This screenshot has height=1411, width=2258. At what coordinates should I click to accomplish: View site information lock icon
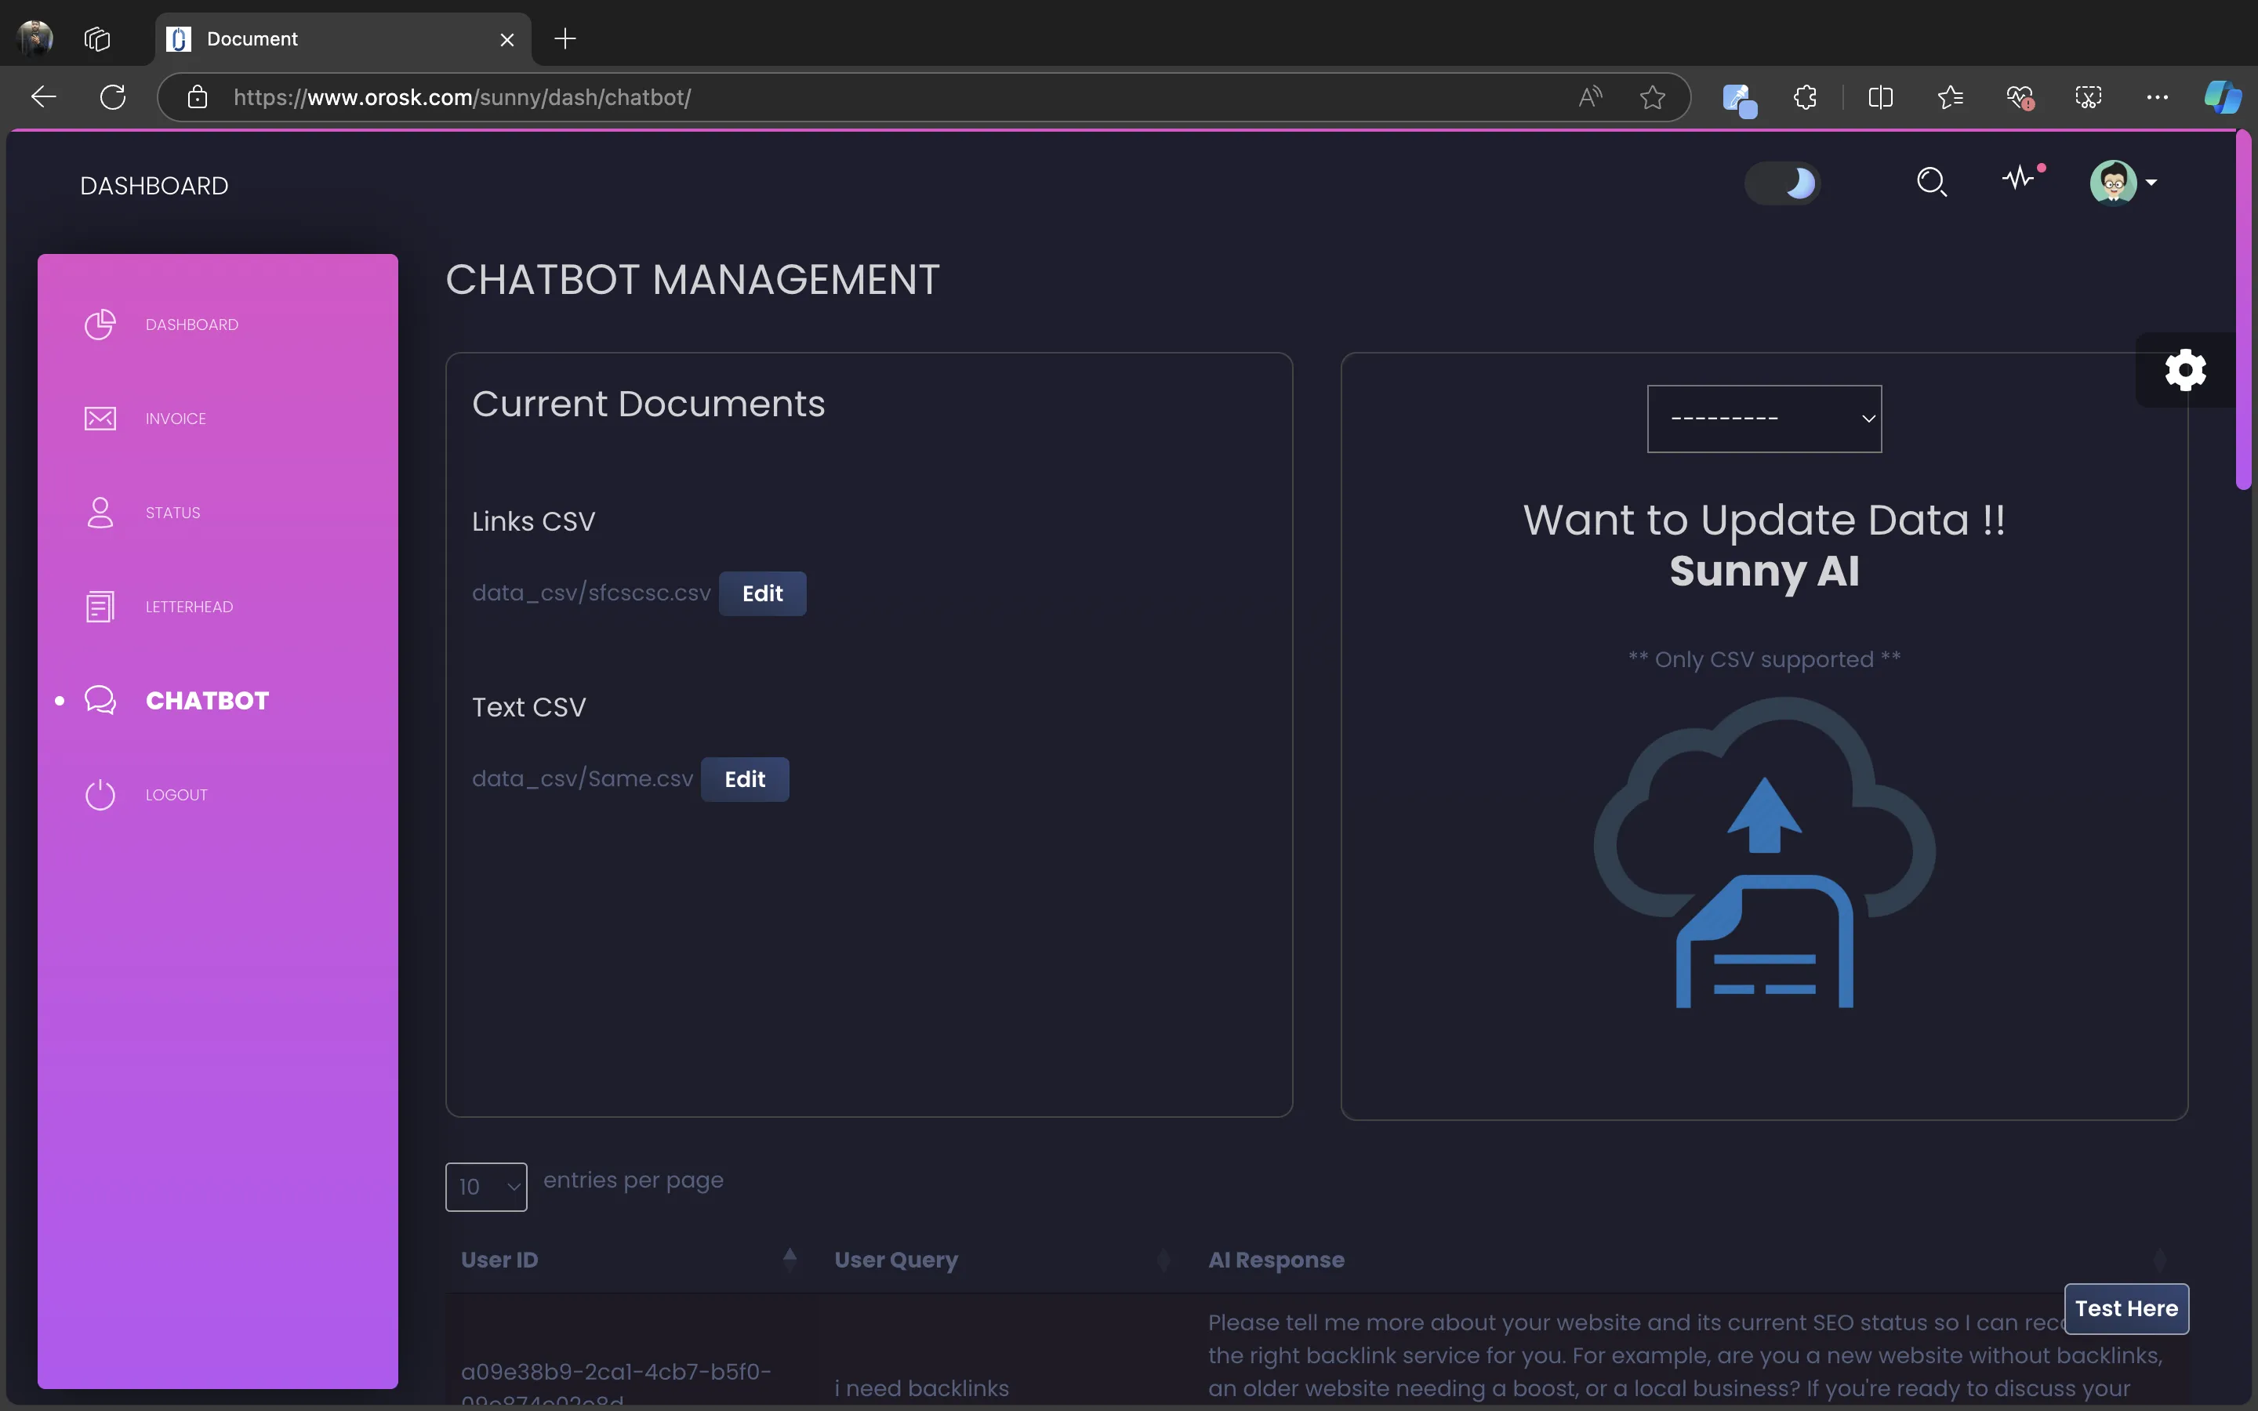pos(197,97)
